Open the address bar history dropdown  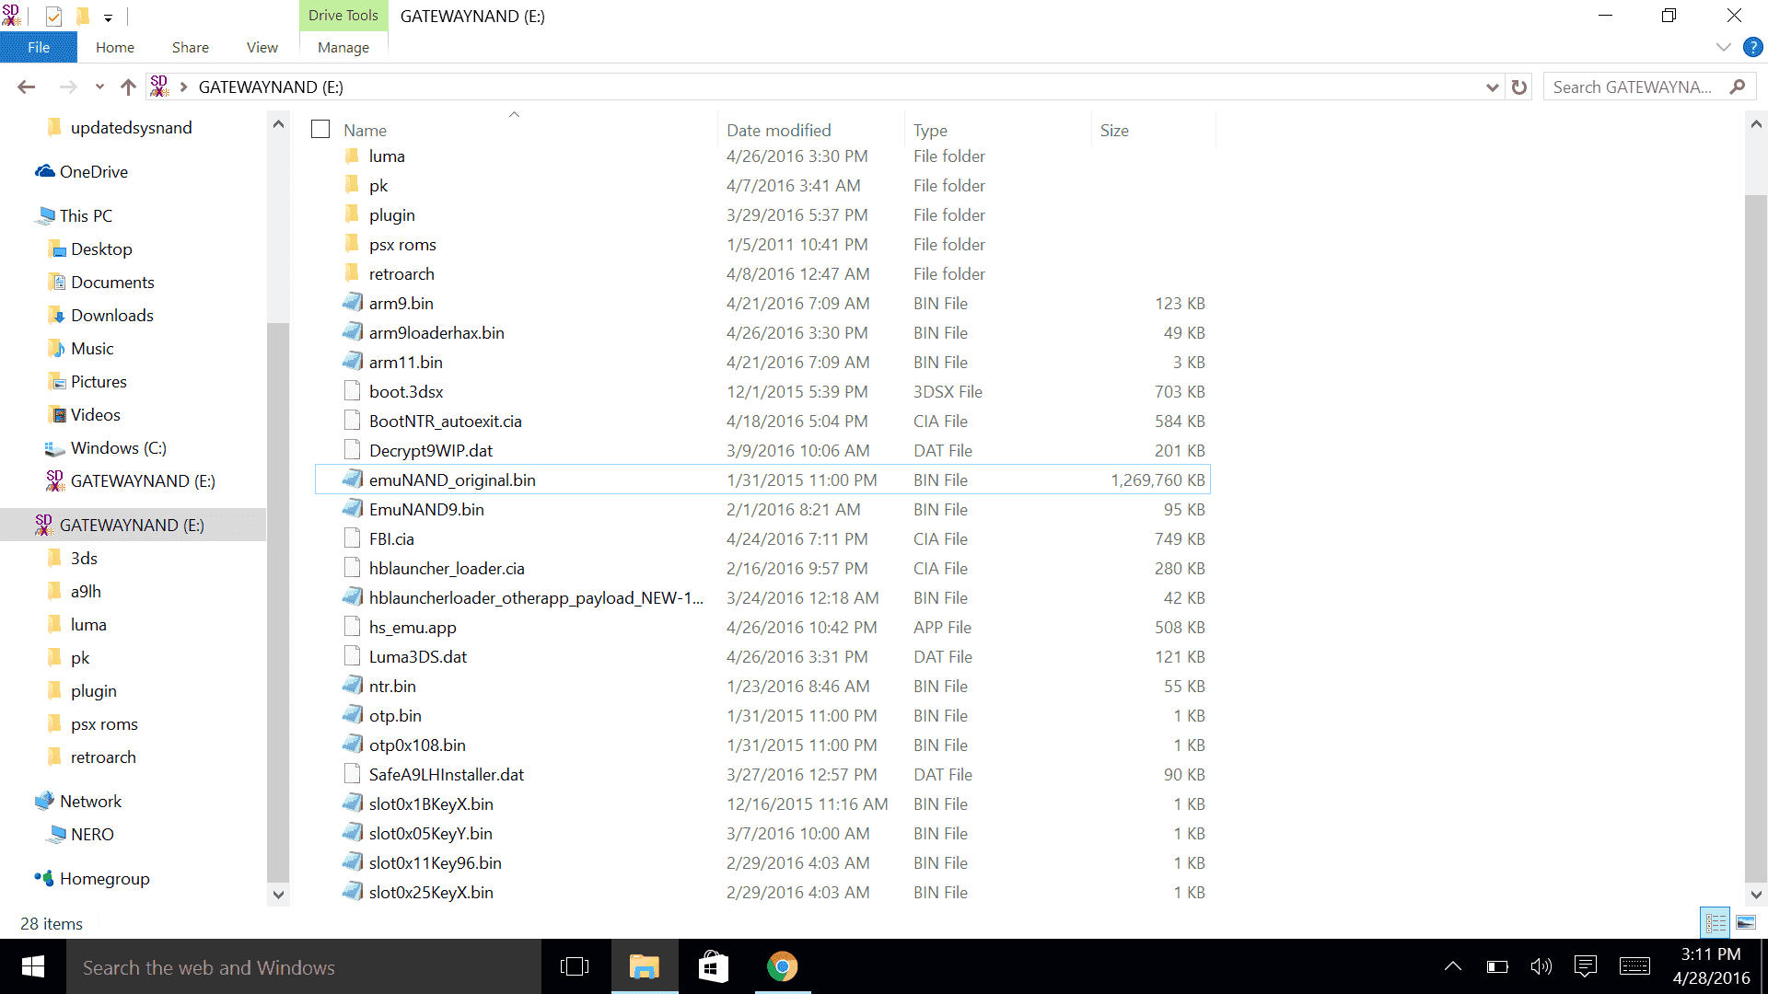point(1493,87)
